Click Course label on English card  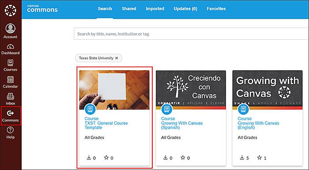click(x=245, y=118)
